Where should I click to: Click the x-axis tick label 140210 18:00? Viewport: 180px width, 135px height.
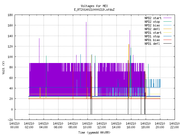coord(146,125)
